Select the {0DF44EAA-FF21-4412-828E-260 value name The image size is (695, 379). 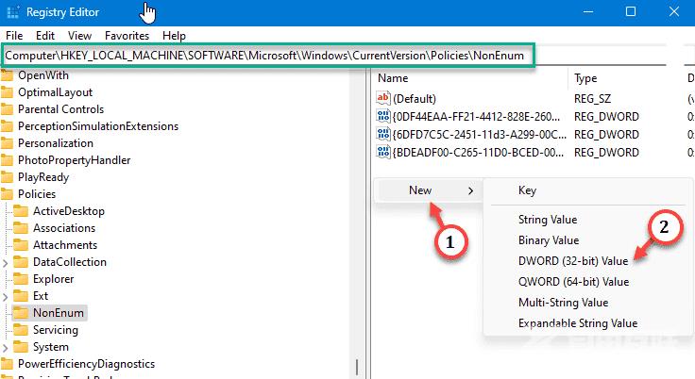pos(476,117)
